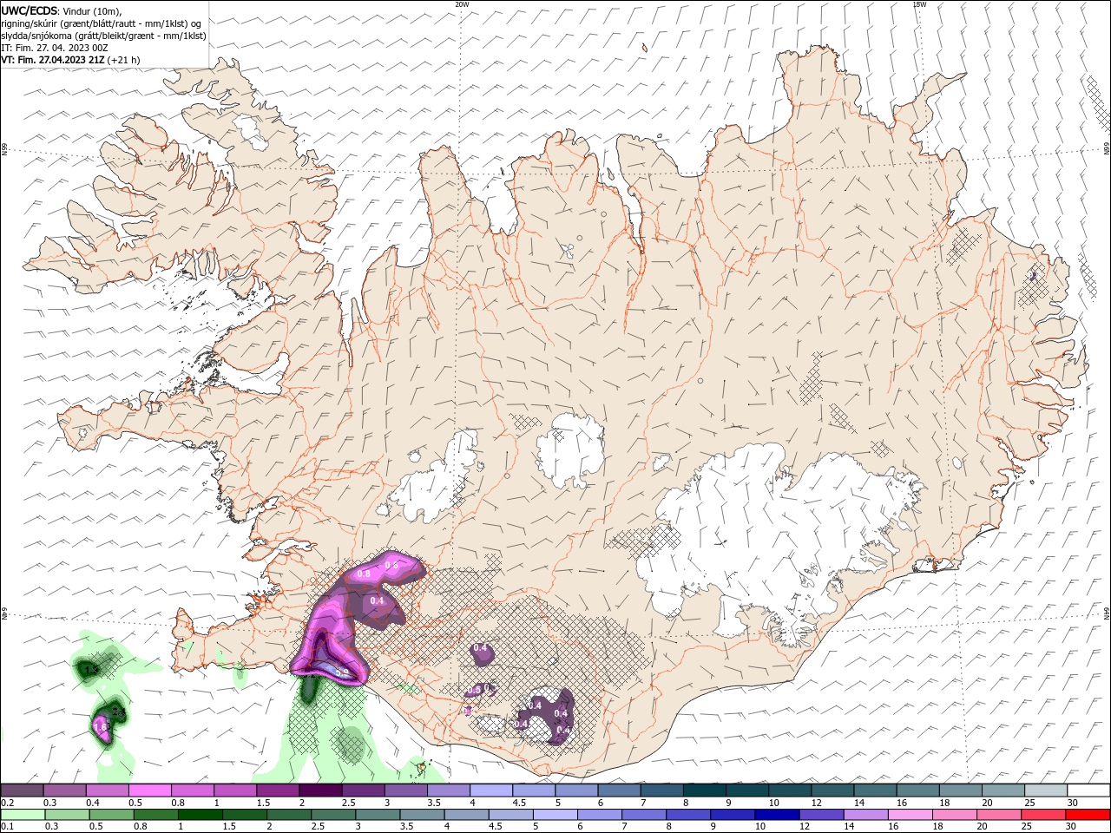Select the crimson 25 swatch in bottom legend

click(x=1042, y=815)
